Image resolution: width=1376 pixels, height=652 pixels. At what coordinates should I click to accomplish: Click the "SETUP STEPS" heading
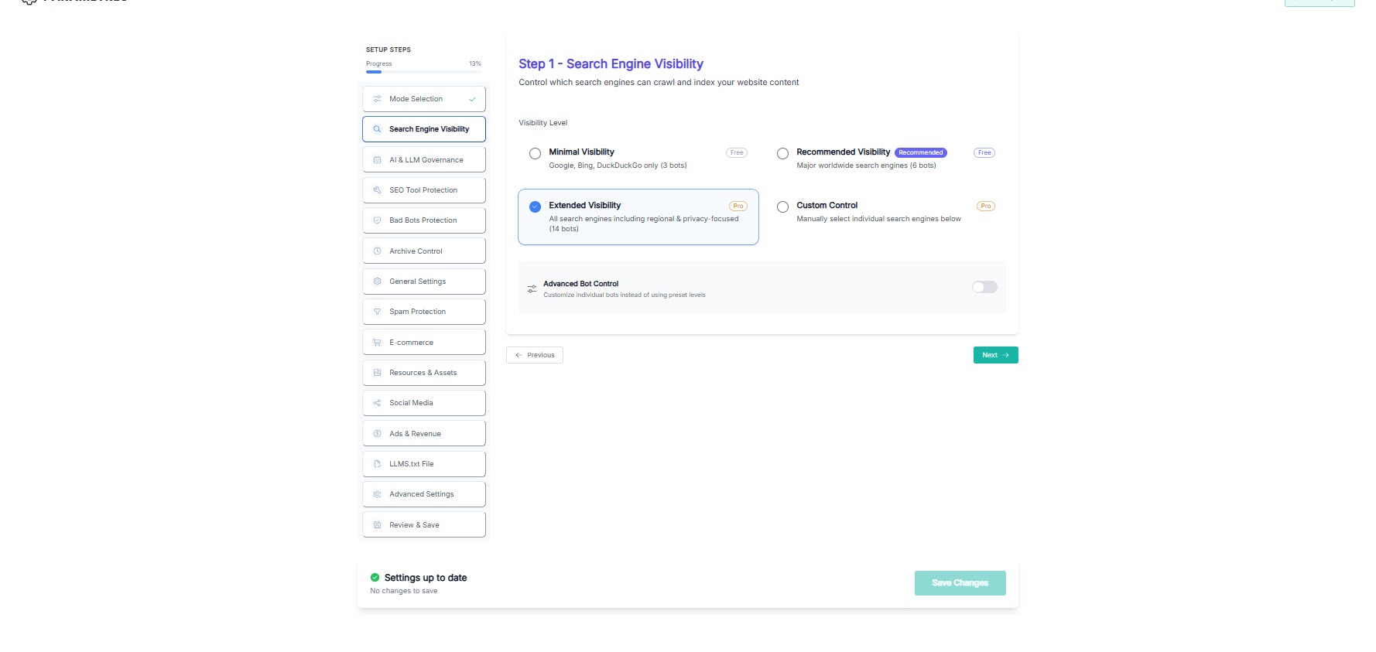(x=388, y=49)
